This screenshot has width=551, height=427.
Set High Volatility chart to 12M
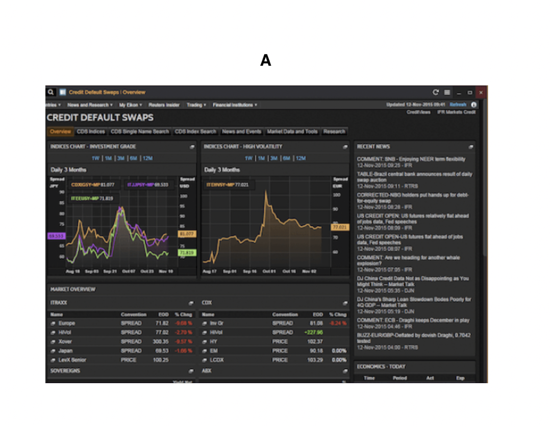tap(301, 158)
